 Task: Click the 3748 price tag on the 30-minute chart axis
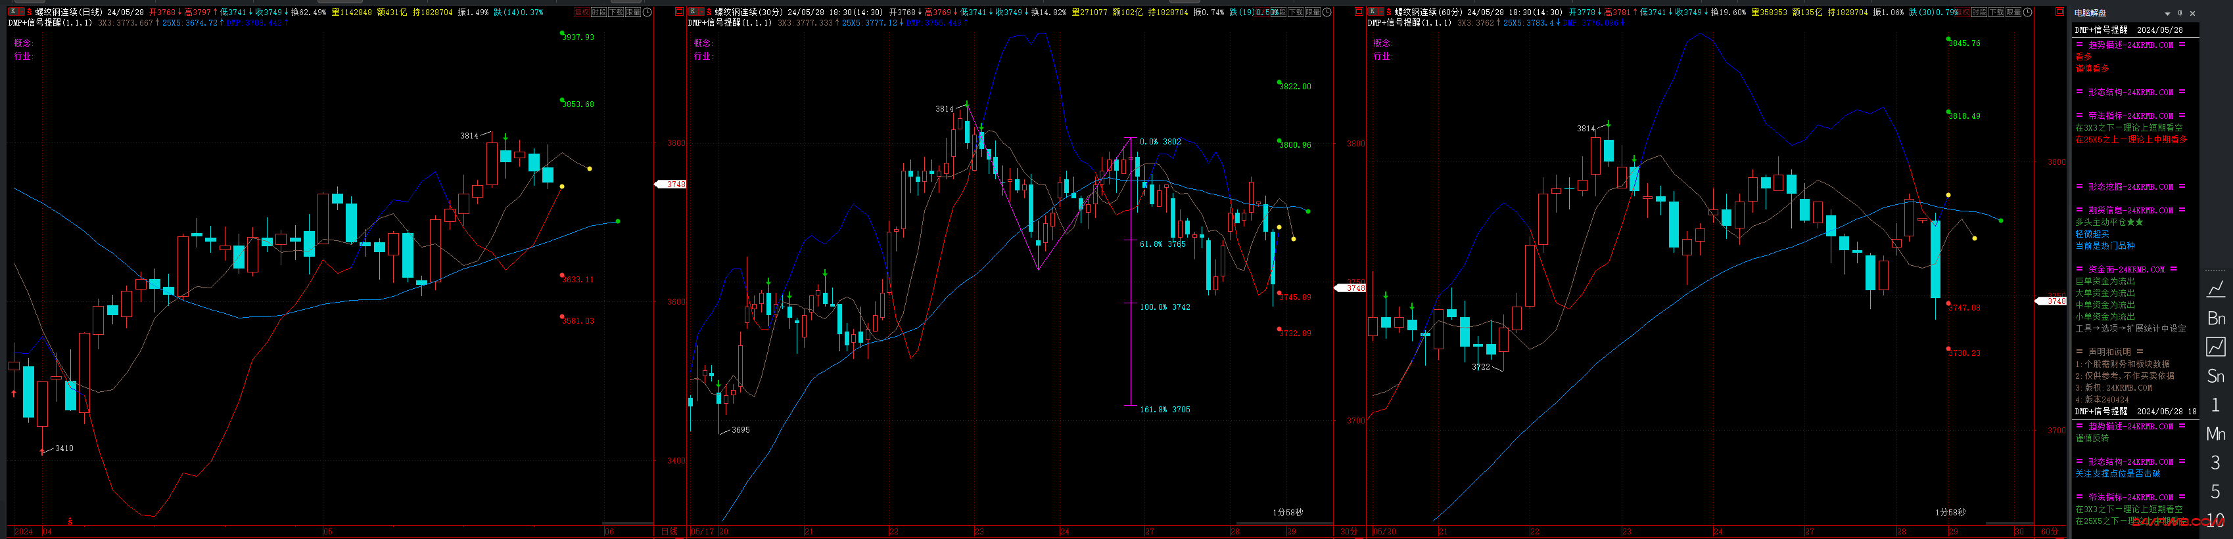tap(1351, 288)
